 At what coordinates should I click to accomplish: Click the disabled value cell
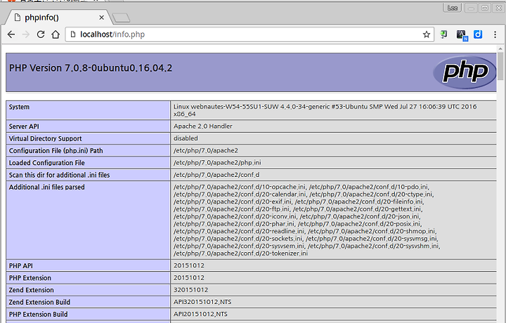[333, 138]
